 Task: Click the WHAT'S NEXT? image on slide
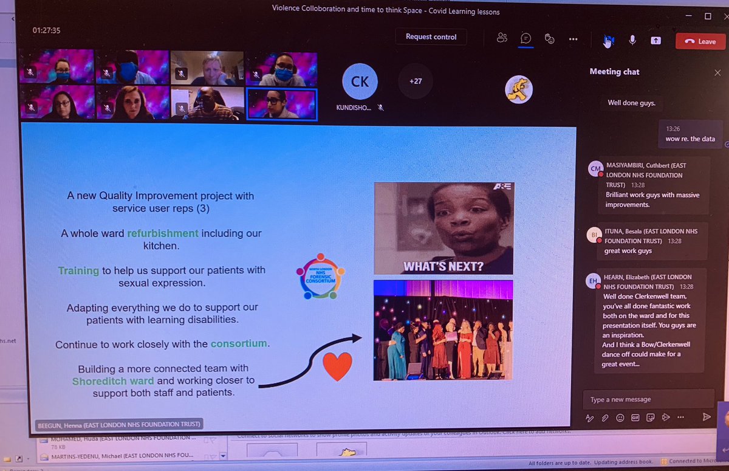pyautogui.click(x=443, y=229)
